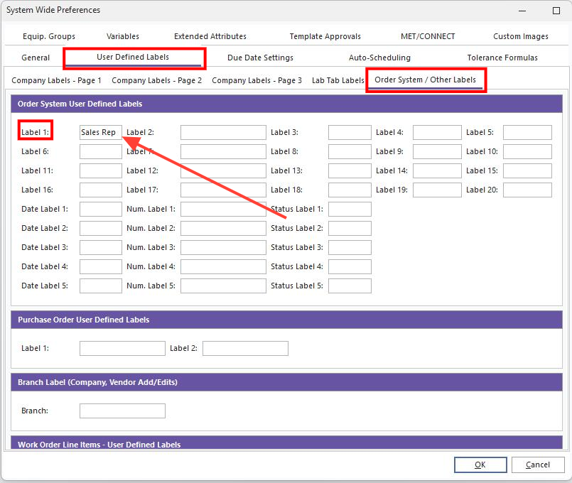The width and height of the screenshot is (572, 483).
Task: Open the Template Approvals tab
Action: click(325, 36)
